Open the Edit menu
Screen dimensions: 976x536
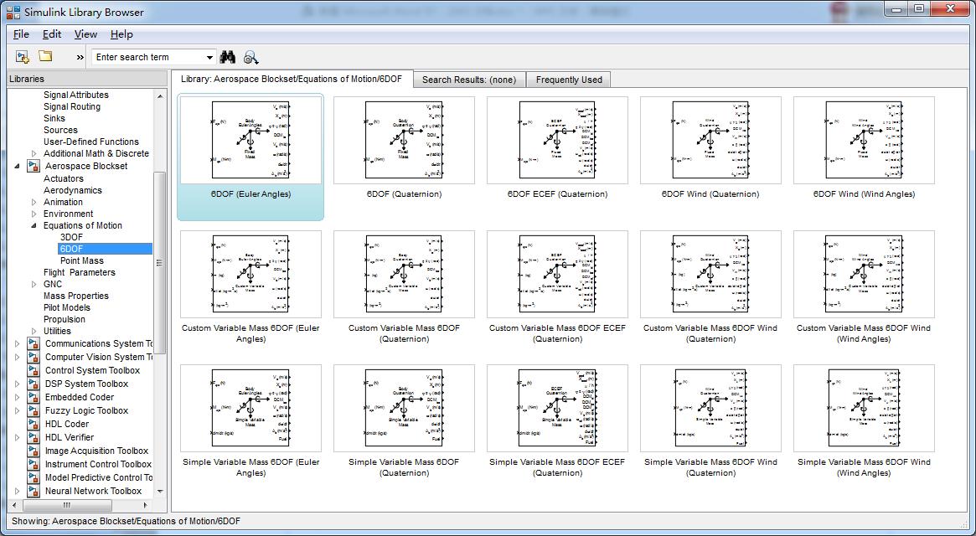click(x=52, y=34)
